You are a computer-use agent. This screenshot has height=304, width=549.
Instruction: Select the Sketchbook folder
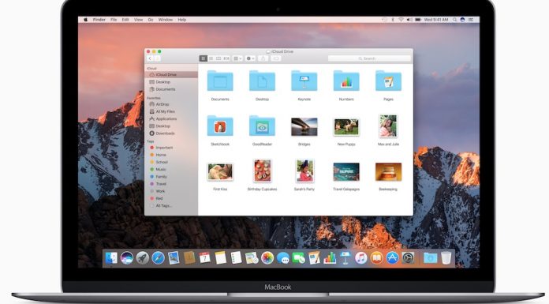tap(220, 126)
